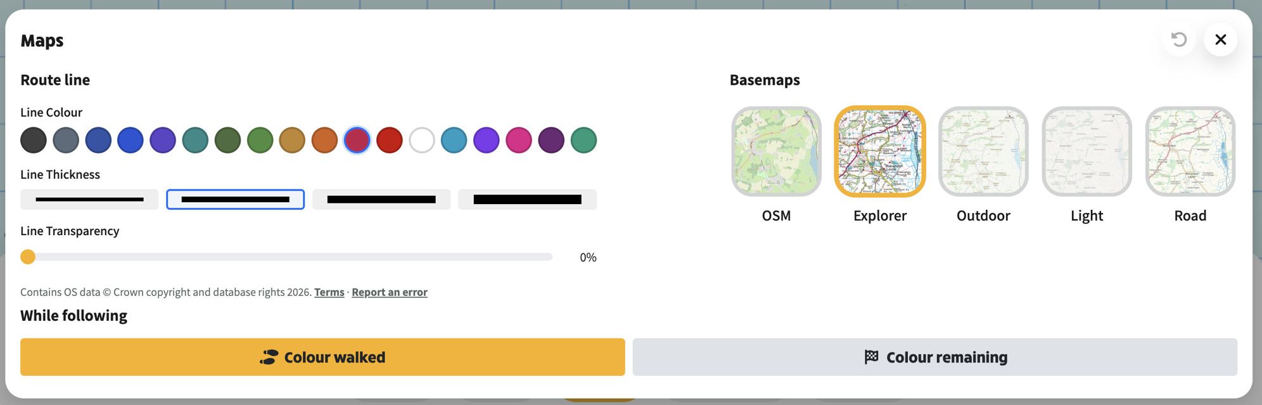Click the Colour remaining button

coord(934,357)
